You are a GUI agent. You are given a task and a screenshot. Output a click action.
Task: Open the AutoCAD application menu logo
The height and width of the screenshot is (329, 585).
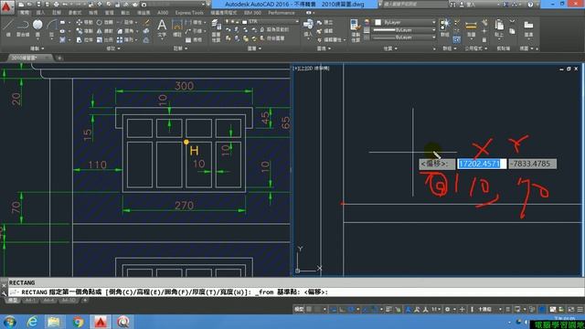coord(6,7)
